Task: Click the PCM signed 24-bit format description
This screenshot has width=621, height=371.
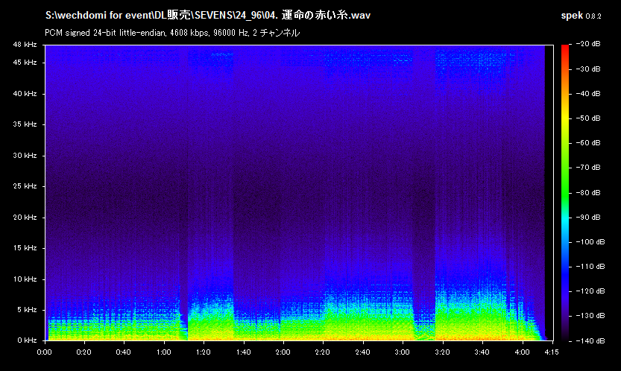Action: click(172, 33)
